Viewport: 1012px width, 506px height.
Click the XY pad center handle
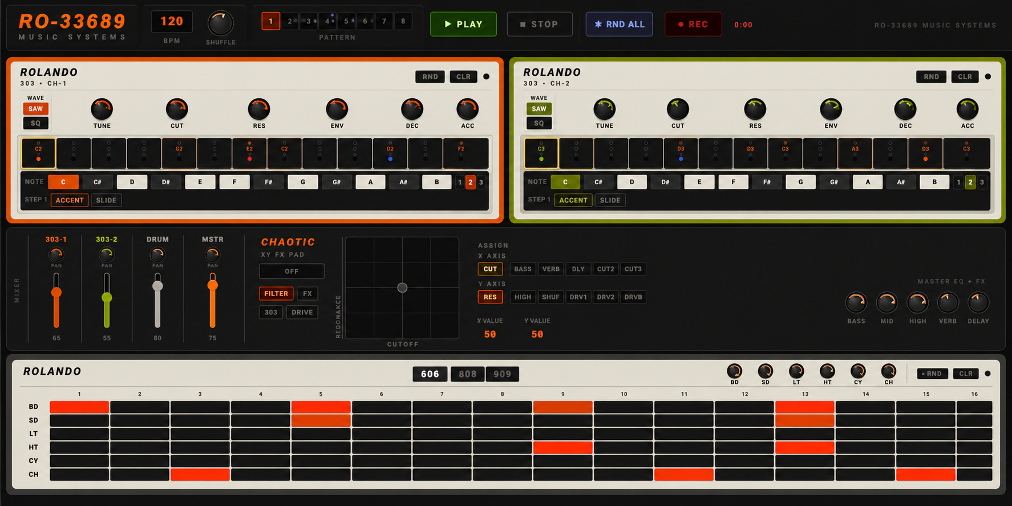(402, 288)
